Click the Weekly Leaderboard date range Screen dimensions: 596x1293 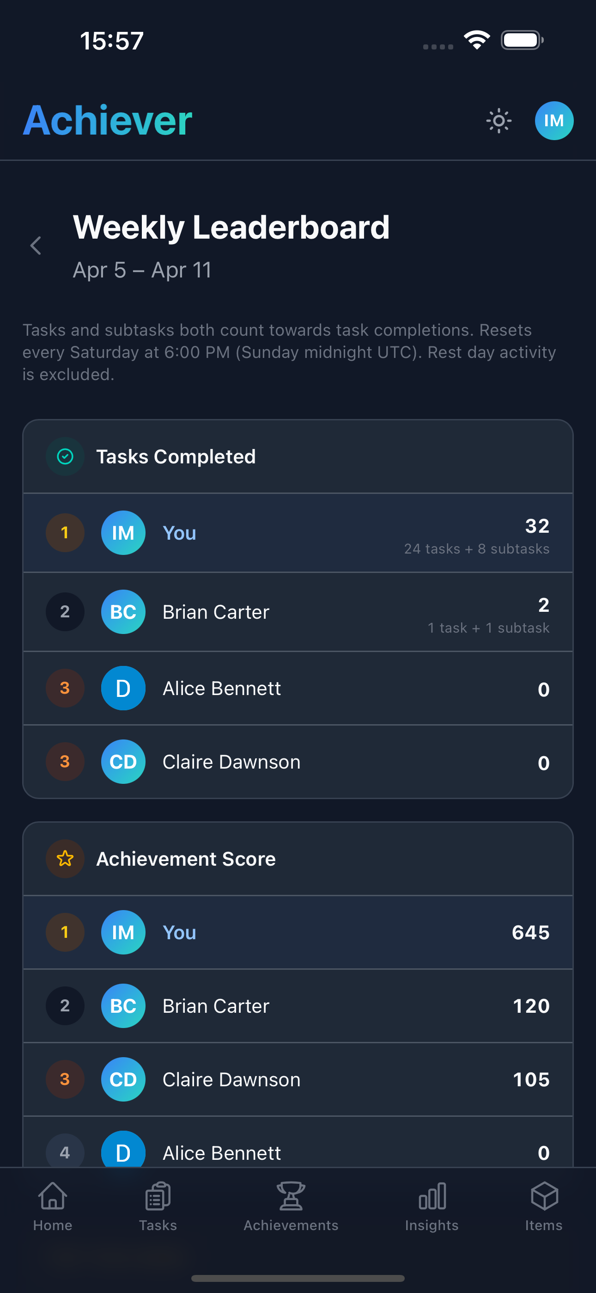coord(142,270)
